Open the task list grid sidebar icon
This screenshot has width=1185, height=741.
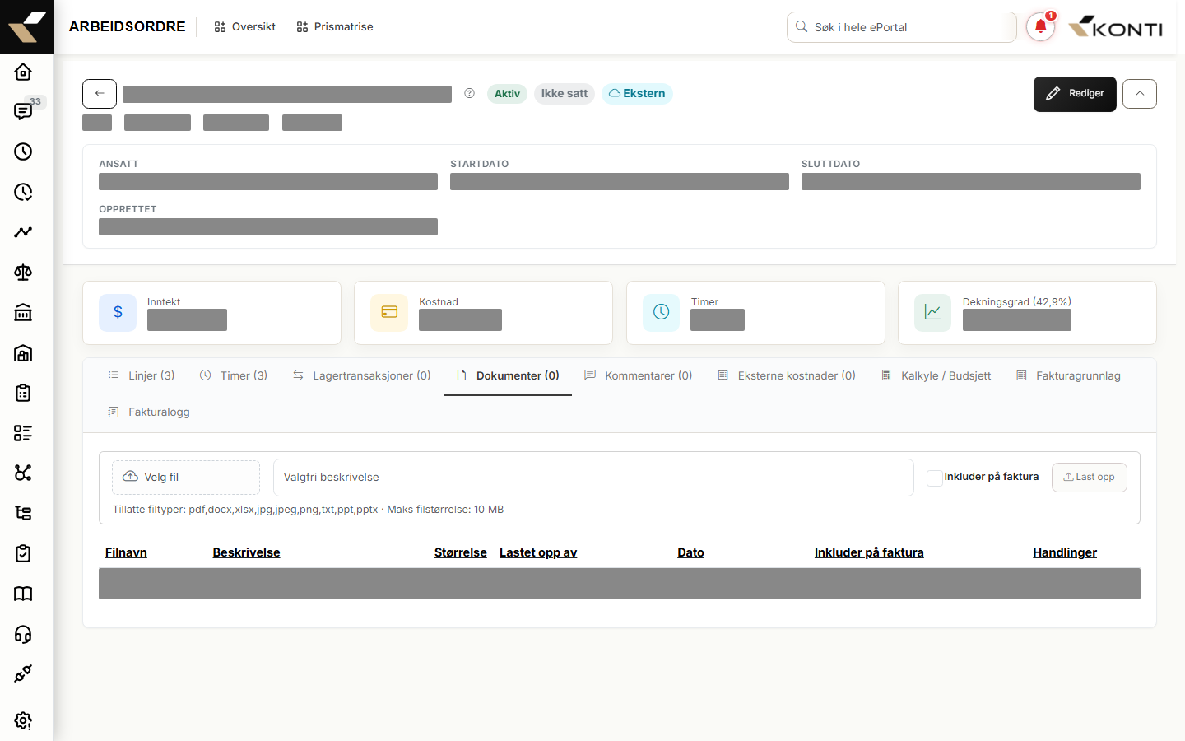(x=23, y=433)
